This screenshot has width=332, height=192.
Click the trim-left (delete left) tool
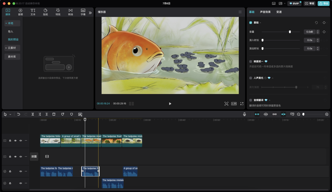pos(40,114)
